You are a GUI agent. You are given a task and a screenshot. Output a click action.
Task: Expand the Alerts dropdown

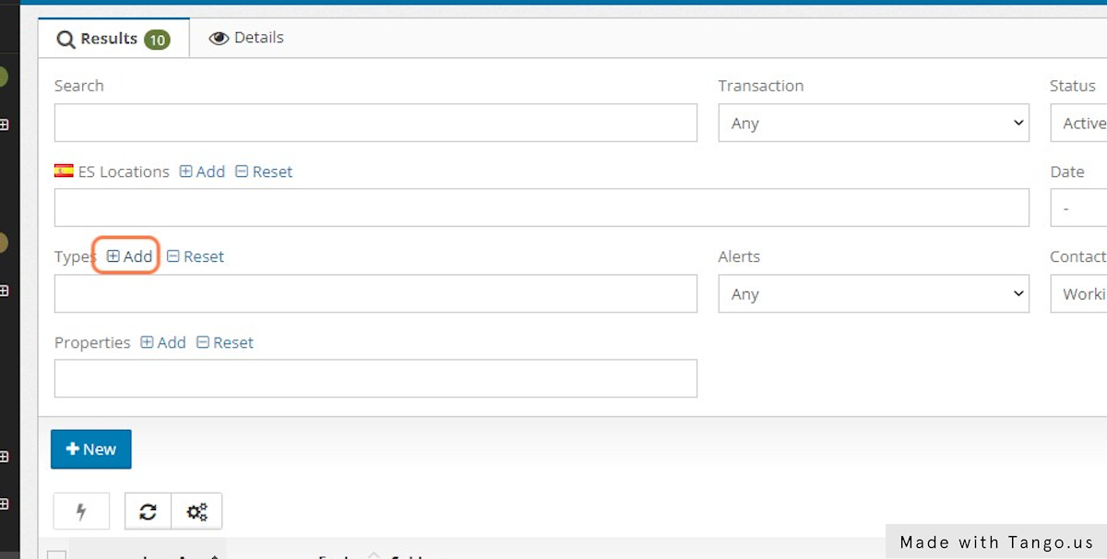pos(873,294)
